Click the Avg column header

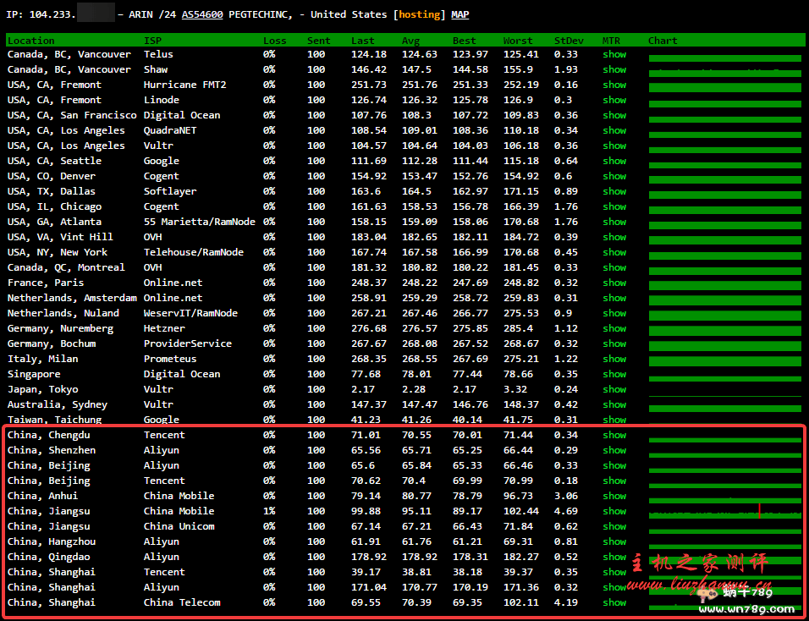point(410,41)
